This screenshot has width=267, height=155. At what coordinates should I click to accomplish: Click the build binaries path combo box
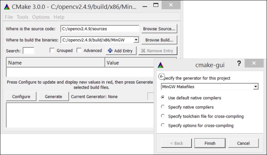click(100, 40)
